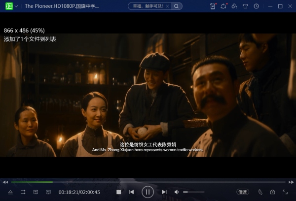Open the circular share icon with red dot

coord(223,6)
